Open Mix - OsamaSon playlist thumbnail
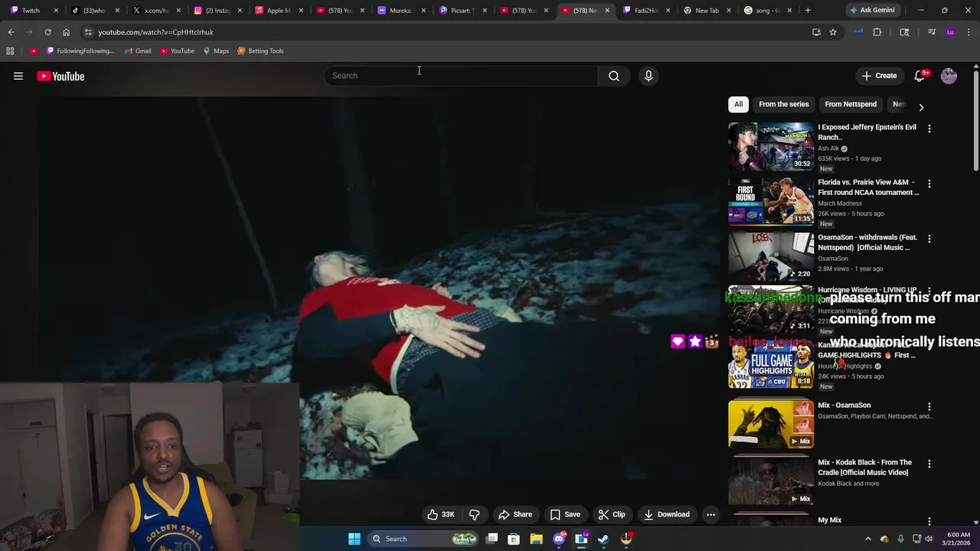This screenshot has width=980, height=551. point(771,424)
